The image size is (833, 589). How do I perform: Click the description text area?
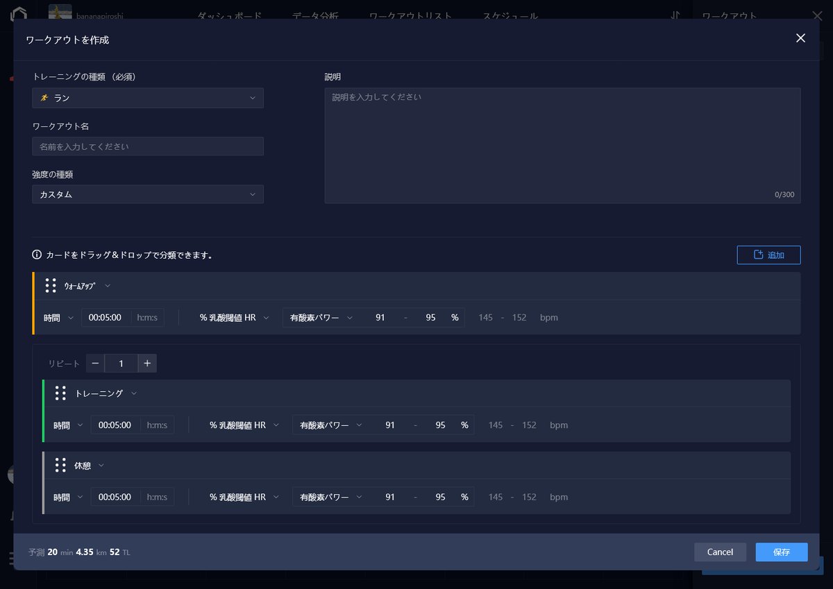pyautogui.click(x=562, y=146)
